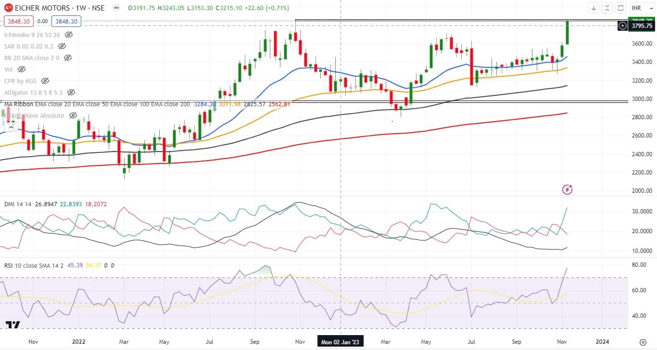This screenshot has height=350, width=657.
Task: Toggle the Alligator indicator visibility
Action: click(x=71, y=92)
